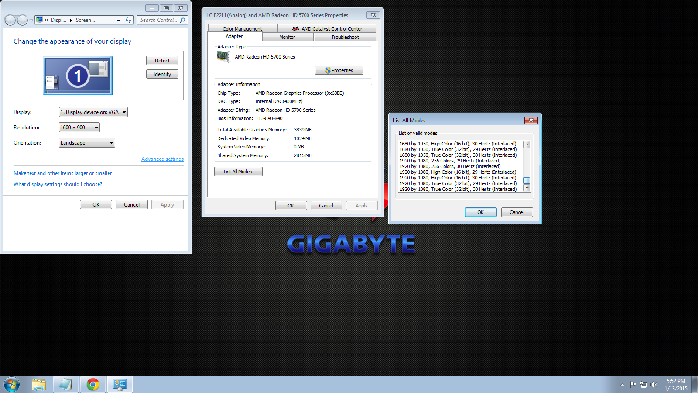
Task: Click the taskbar clock showing 5:52 PM
Action: (676, 385)
